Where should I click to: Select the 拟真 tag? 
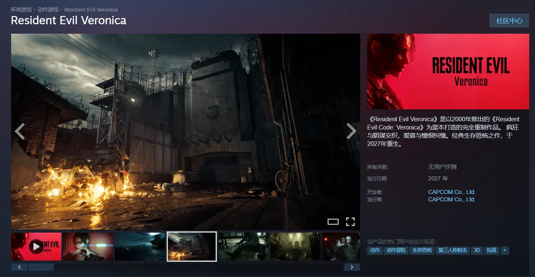click(491, 250)
